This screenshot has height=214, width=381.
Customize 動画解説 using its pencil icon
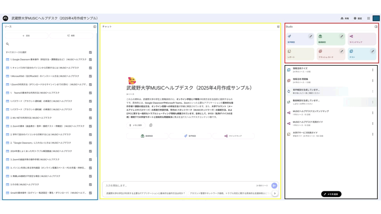(x=342, y=36)
